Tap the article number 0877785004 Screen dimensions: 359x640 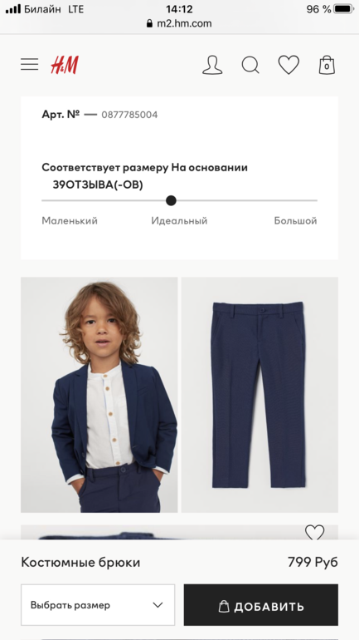(x=129, y=115)
